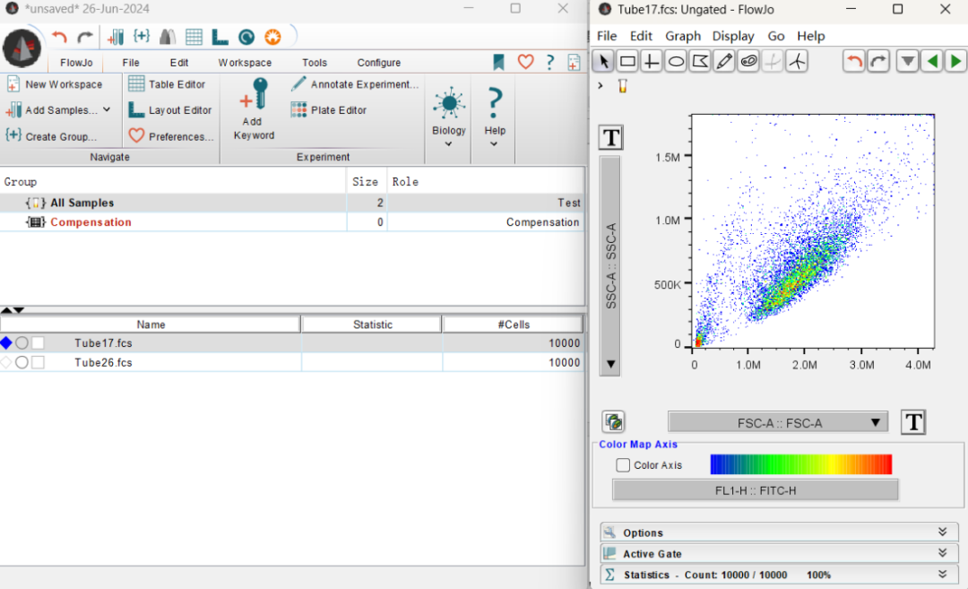This screenshot has height=589, width=968.
Task: Open the FlowJo ribbon tab
Action: click(x=76, y=63)
